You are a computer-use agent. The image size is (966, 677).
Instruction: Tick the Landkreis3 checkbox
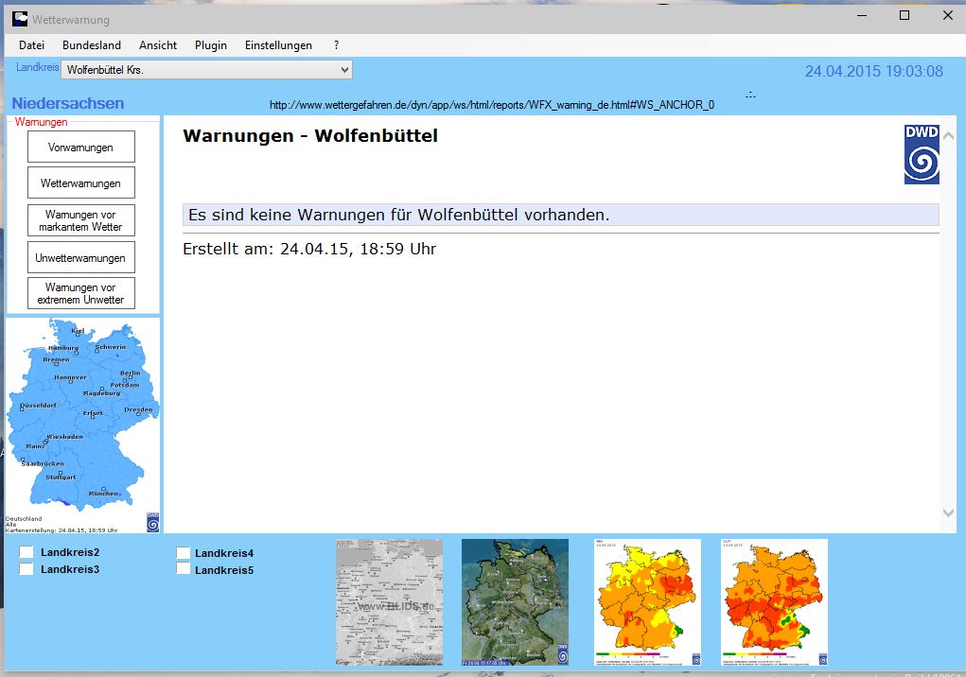click(26, 569)
